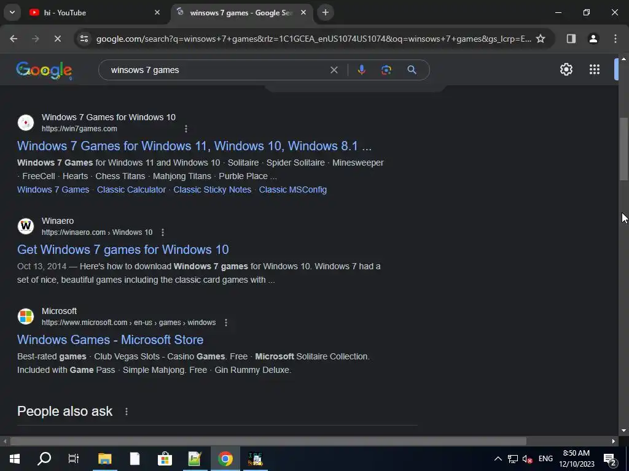Open Google quick settings gear

click(566, 70)
